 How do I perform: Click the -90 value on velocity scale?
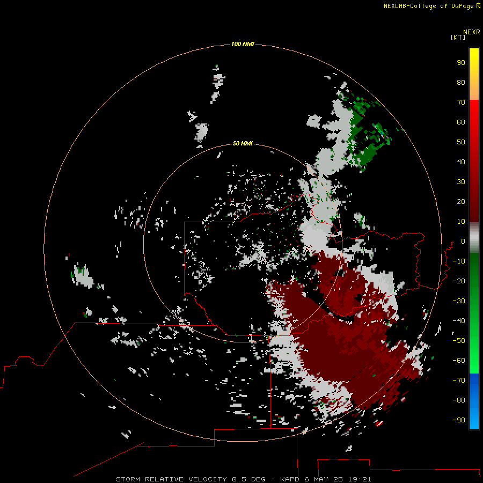click(x=459, y=420)
